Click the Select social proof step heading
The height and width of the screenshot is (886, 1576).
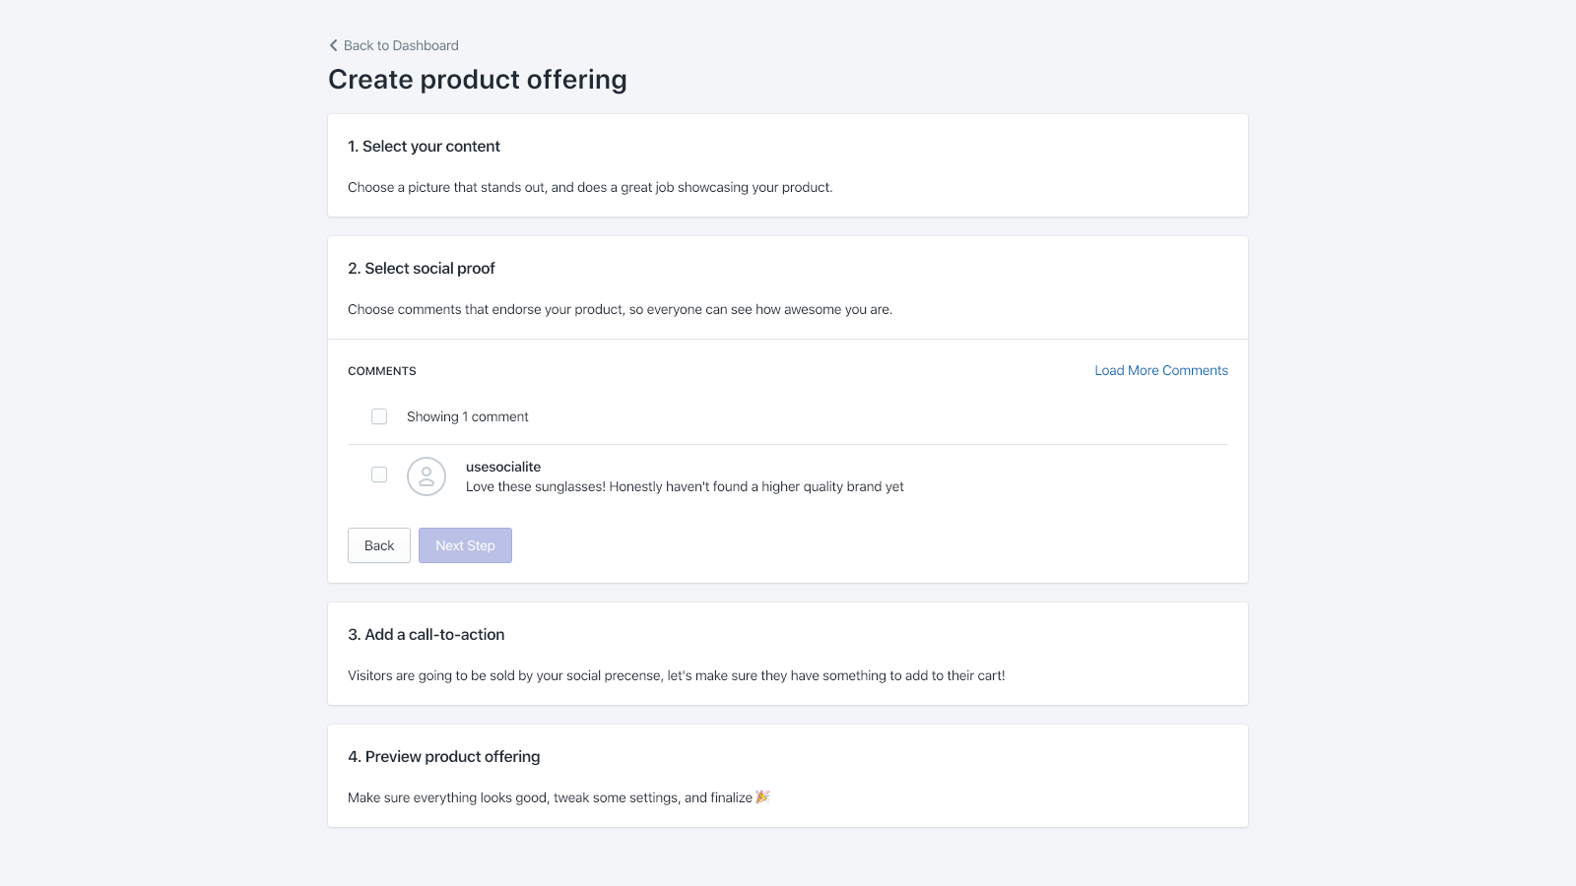(x=421, y=269)
